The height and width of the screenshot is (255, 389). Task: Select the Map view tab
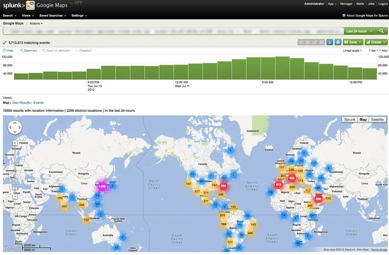pos(6,103)
